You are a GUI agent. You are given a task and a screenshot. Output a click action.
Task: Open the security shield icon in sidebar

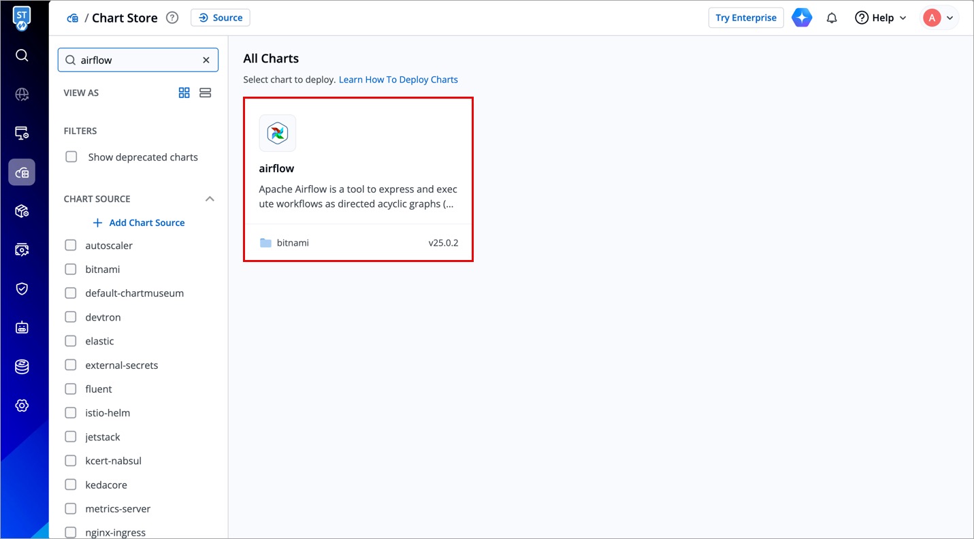(x=22, y=289)
